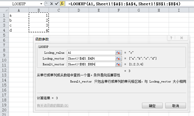This screenshot has height=116, width=194.
Task: Click the 计算结果 = 3 result text
Action: tap(47, 98)
